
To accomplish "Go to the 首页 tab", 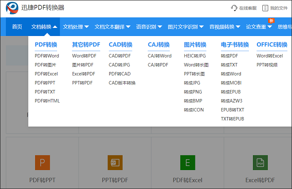I will click(x=17, y=27).
